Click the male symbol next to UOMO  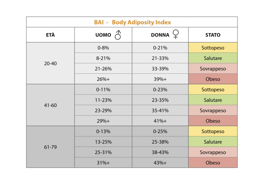(118, 35)
